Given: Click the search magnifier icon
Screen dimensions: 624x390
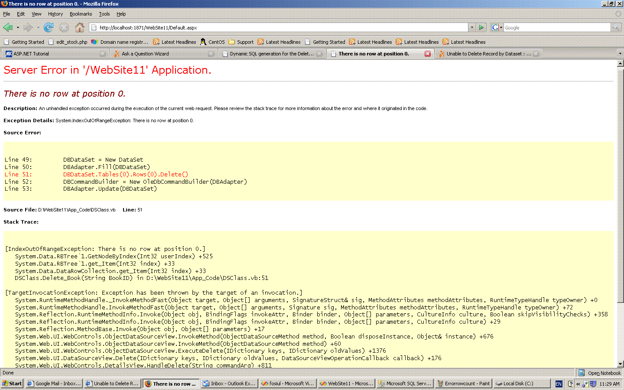Looking at the screenshot, I should (x=616, y=27).
